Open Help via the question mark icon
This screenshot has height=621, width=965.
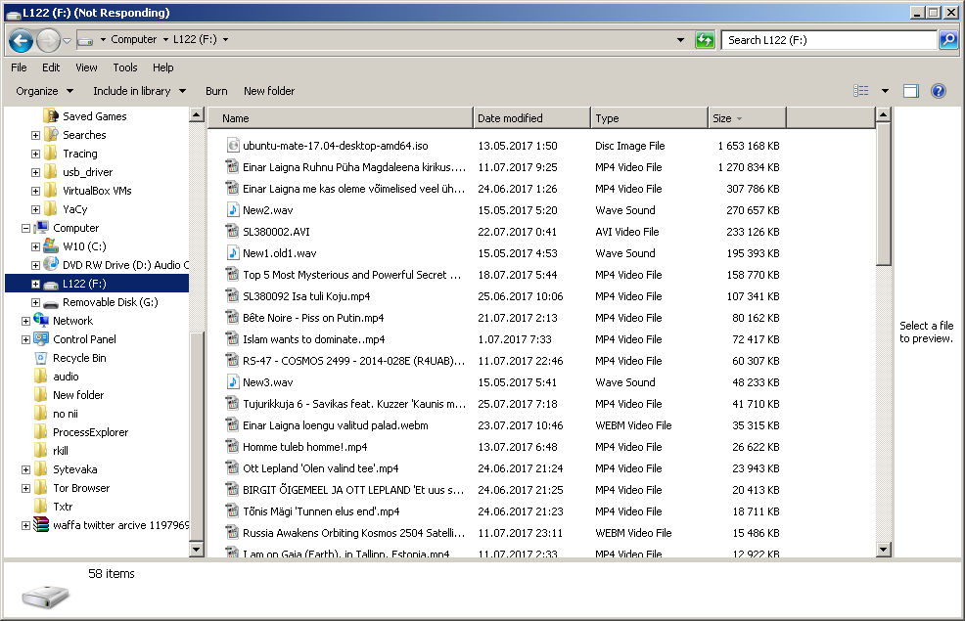pyautogui.click(x=938, y=91)
